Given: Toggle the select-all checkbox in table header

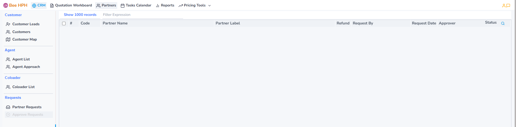Looking at the screenshot, I should [x=64, y=24].
